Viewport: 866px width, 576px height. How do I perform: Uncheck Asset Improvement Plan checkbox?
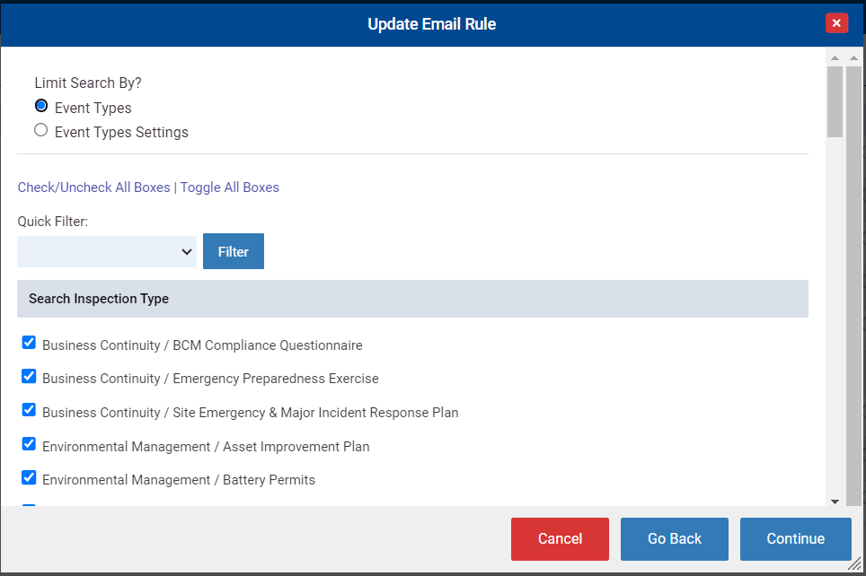tap(29, 444)
